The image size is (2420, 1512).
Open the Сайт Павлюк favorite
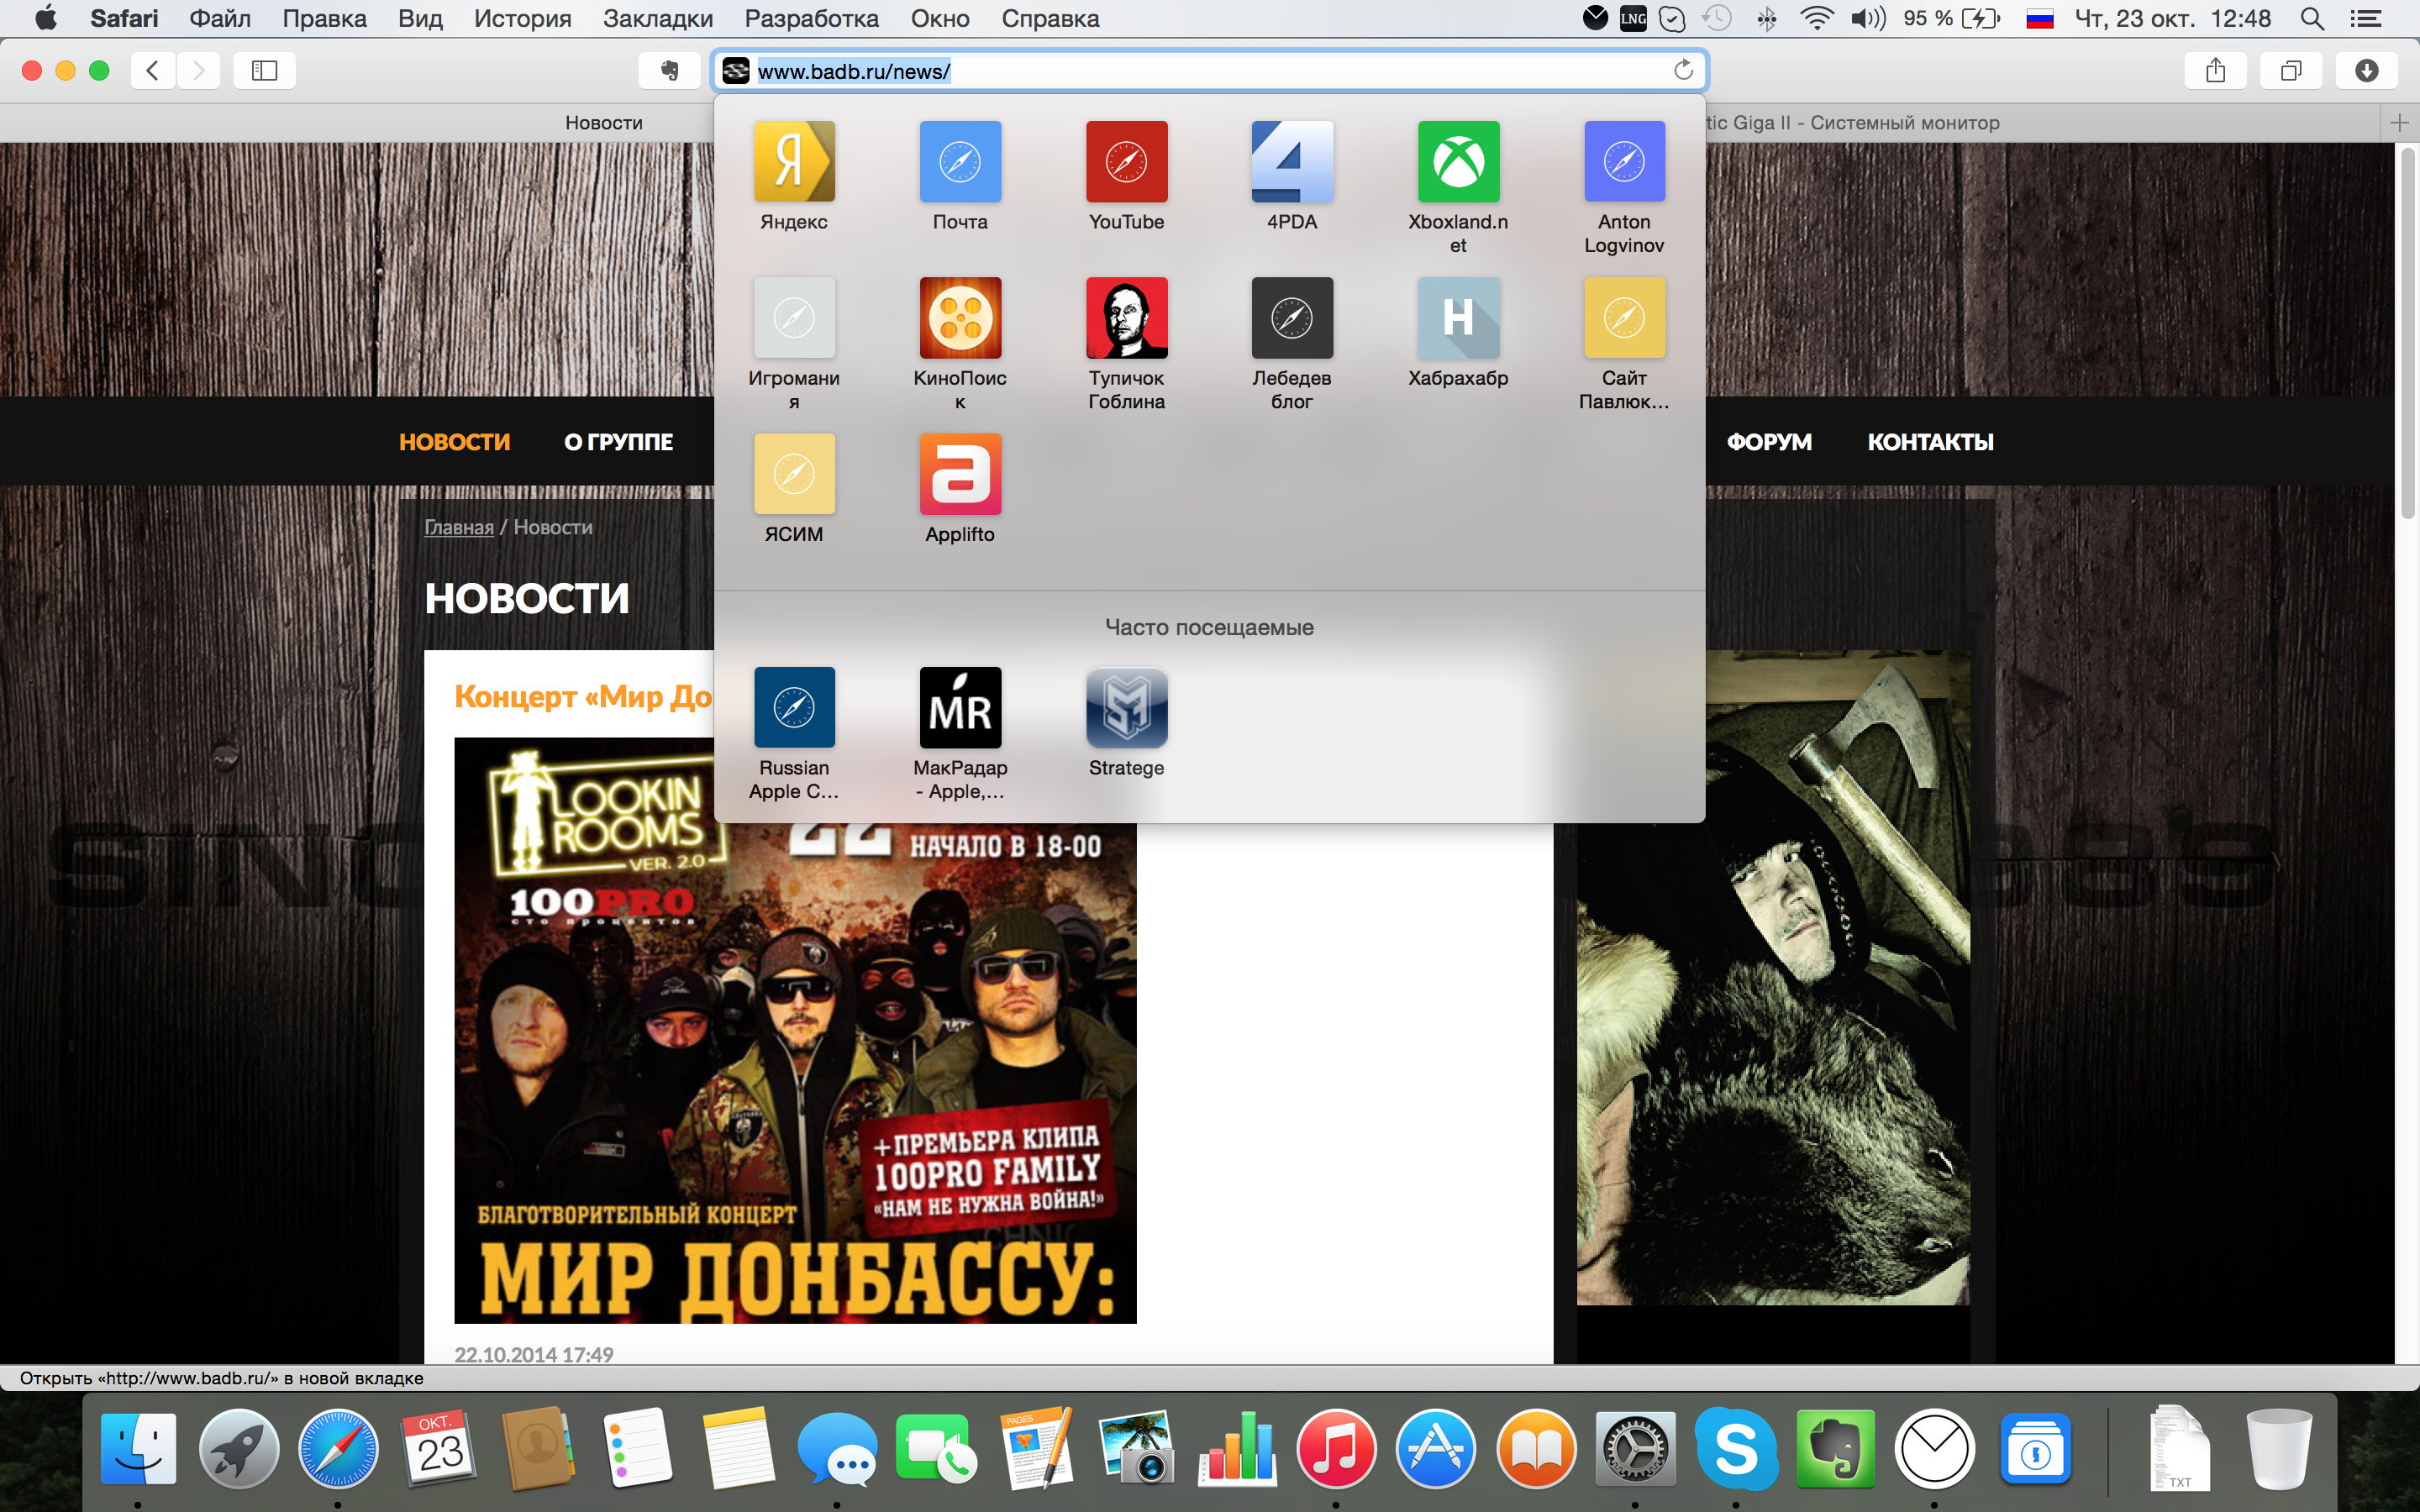click(1624, 317)
